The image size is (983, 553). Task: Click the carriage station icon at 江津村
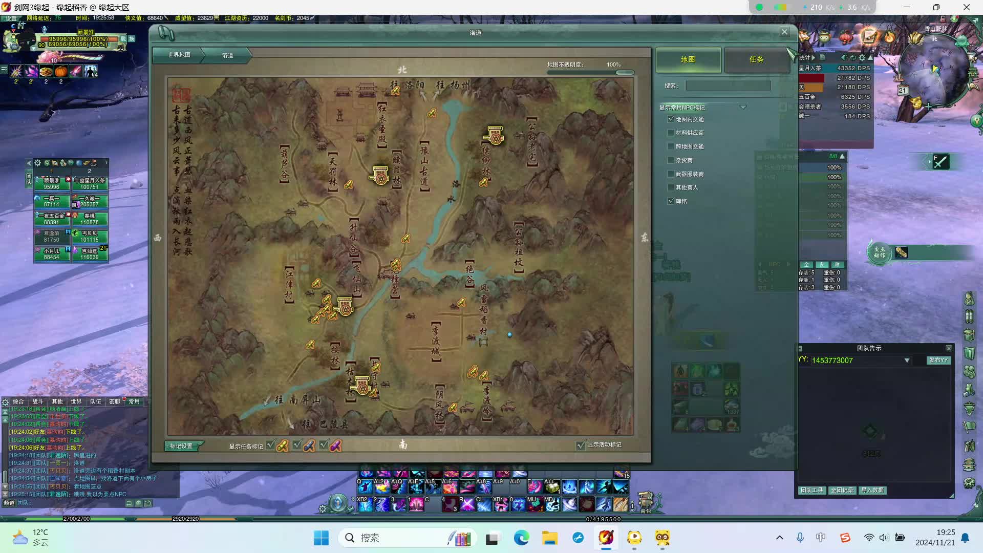point(345,307)
